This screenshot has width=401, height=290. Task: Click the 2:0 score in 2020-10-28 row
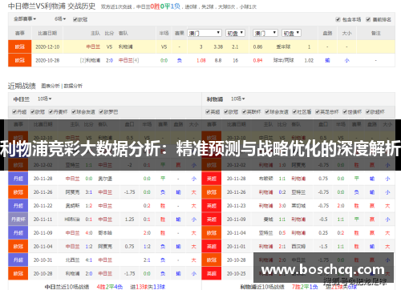[109, 60]
